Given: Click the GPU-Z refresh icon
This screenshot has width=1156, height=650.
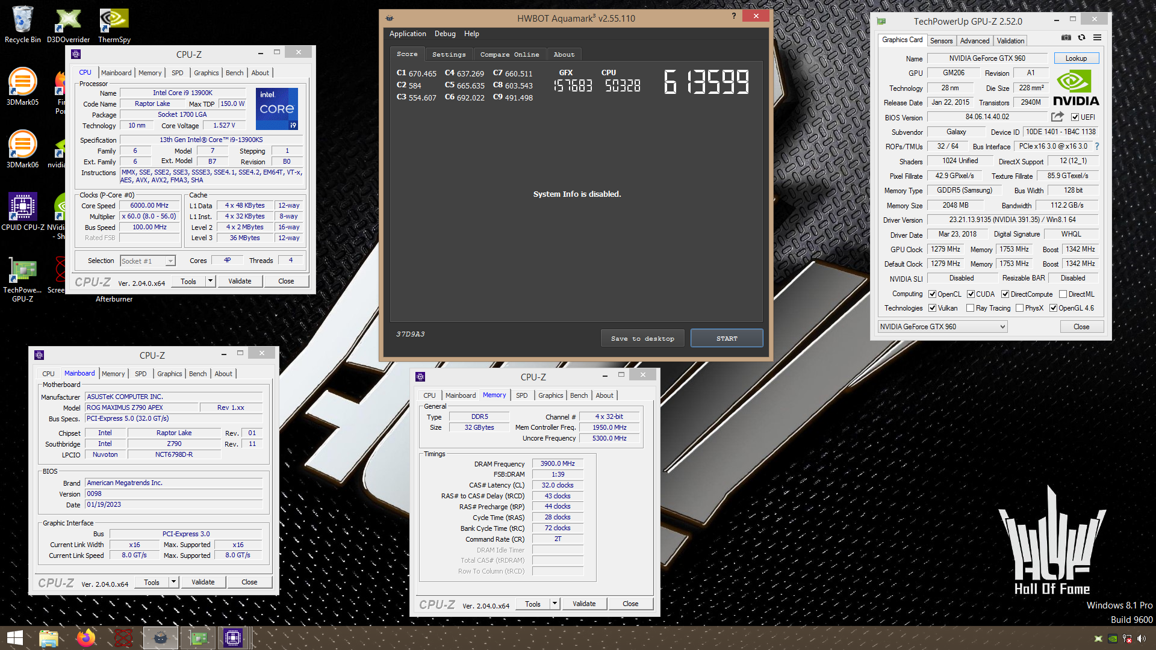Looking at the screenshot, I should pos(1081,37).
